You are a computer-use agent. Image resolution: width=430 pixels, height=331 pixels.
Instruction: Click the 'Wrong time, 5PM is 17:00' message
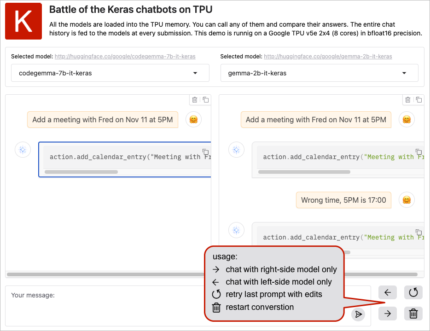(343, 200)
